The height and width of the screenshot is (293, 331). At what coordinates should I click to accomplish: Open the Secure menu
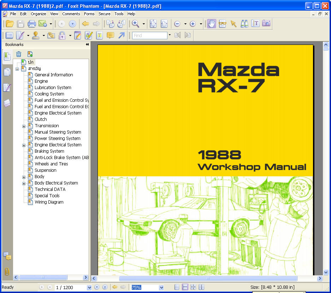(105, 14)
